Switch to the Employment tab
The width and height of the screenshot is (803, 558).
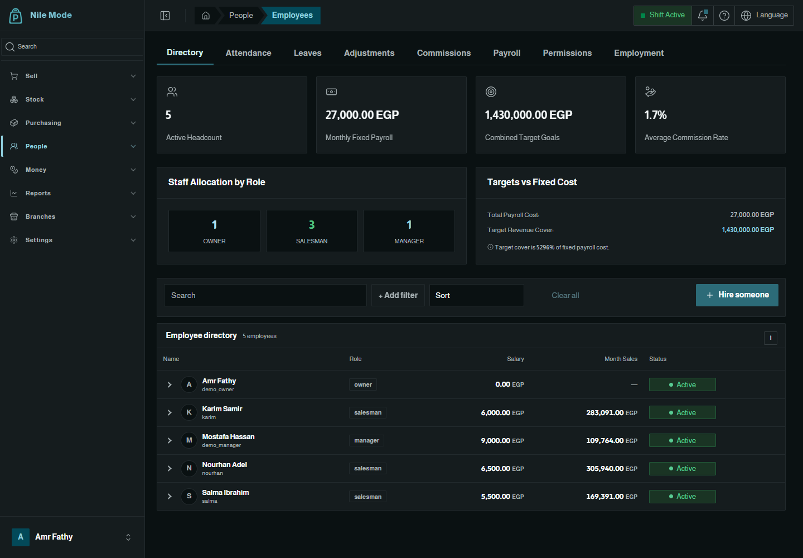pos(639,53)
